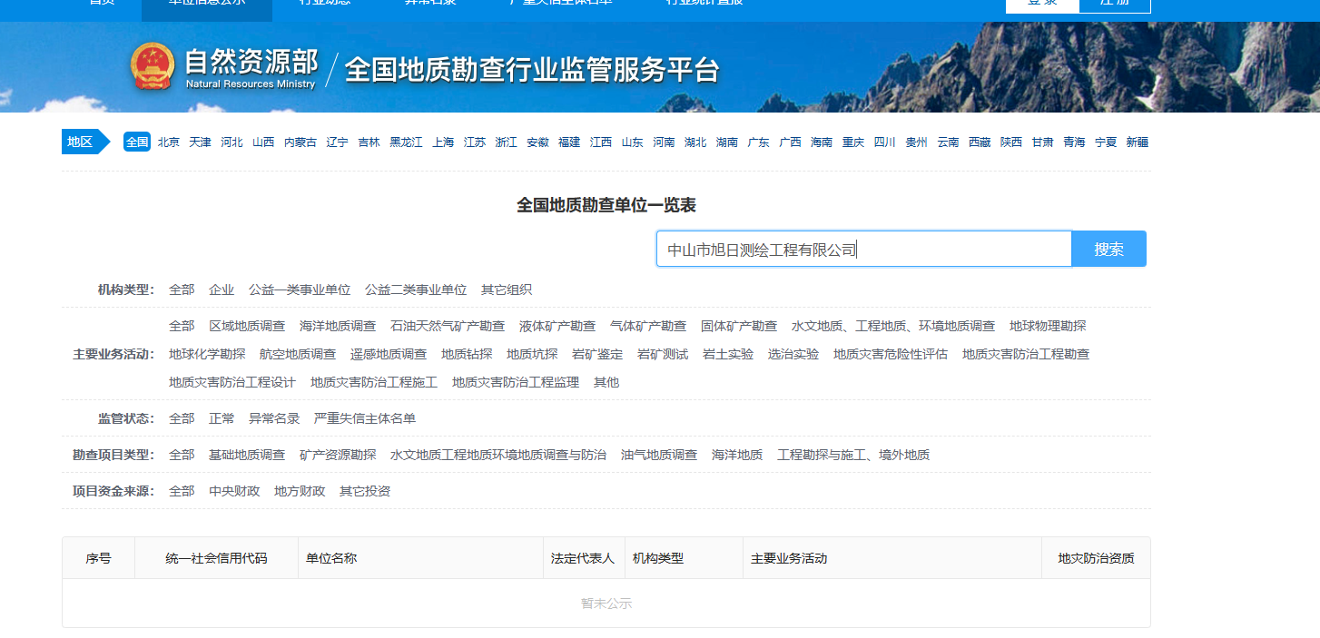Image resolution: width=1320 pixels, height=638 pixels.
Task: Click the 单位名称 column header
Action: click(x=331, y=559)
